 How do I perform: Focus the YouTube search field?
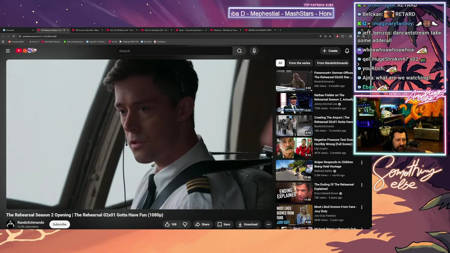(174, 51)
